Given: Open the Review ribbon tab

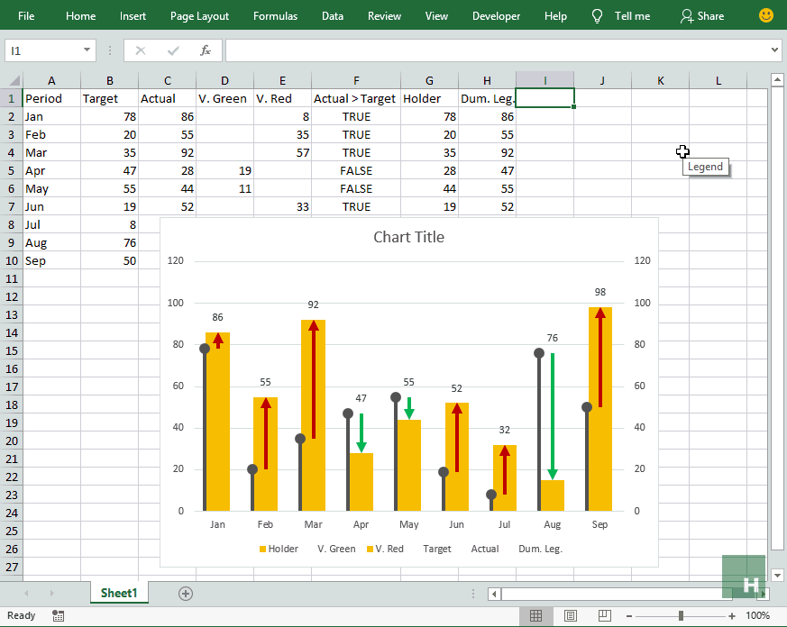Looking at the screenshot, I should 384,16.
